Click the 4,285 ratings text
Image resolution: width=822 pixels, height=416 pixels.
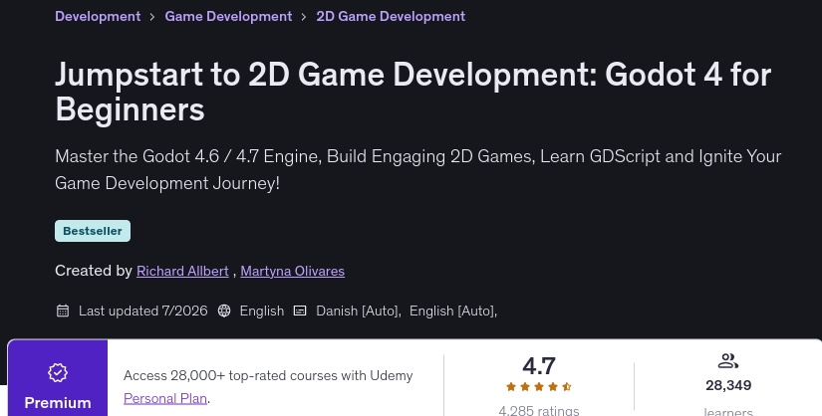[539, 410]
